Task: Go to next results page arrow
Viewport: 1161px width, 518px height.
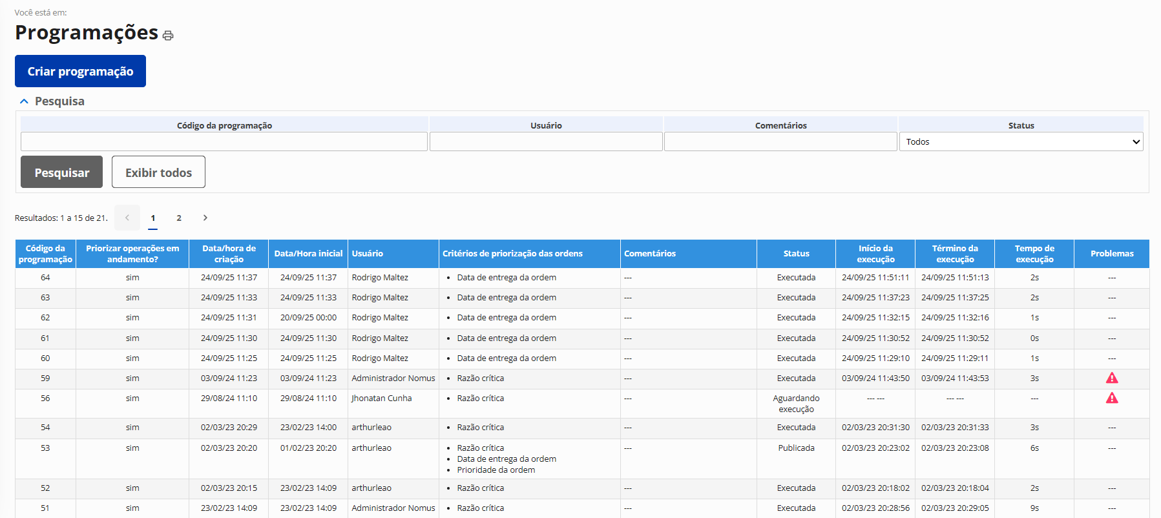Action: click(205, 218)
